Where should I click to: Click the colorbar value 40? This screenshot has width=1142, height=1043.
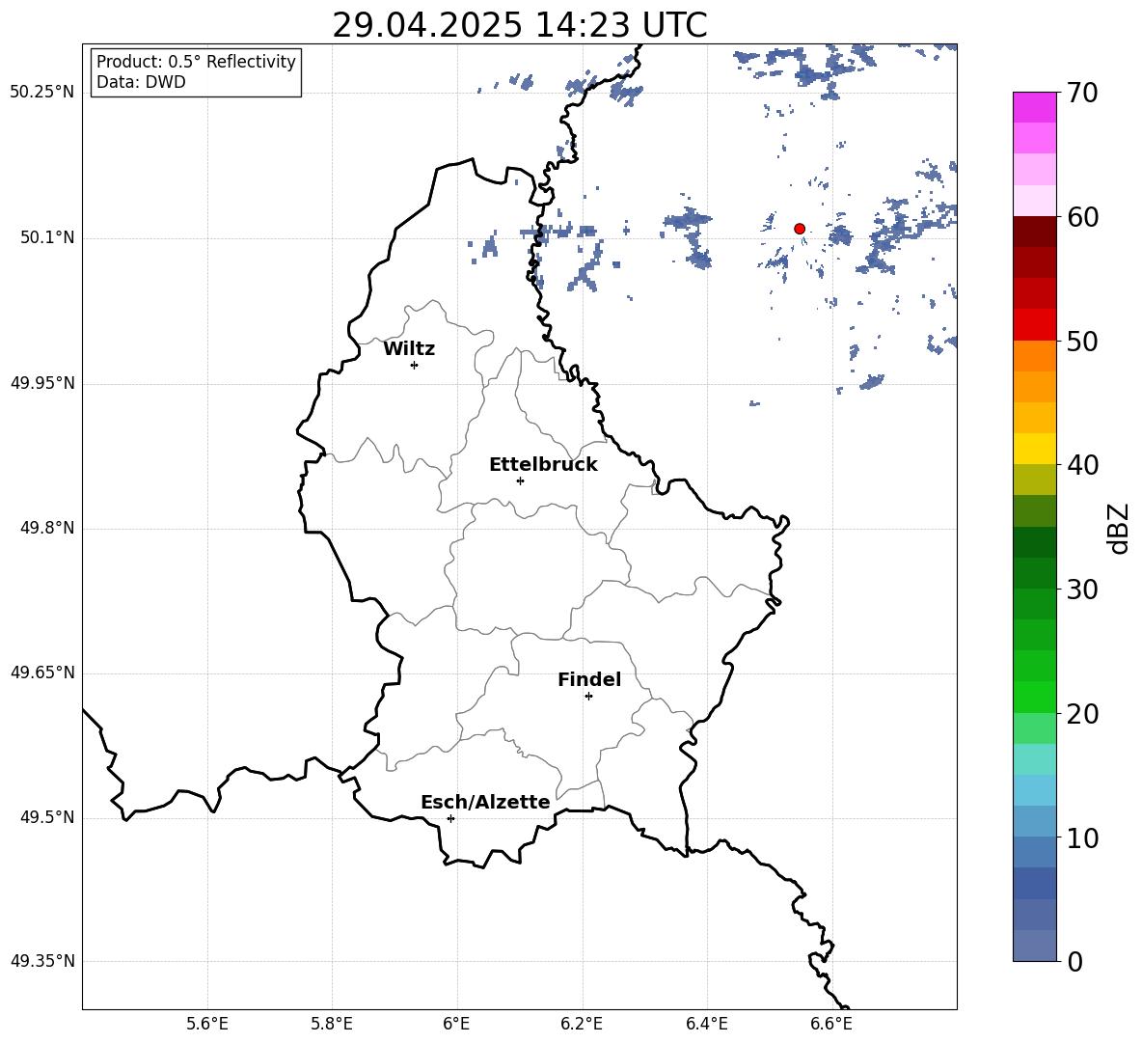[x=1082, y=465]
